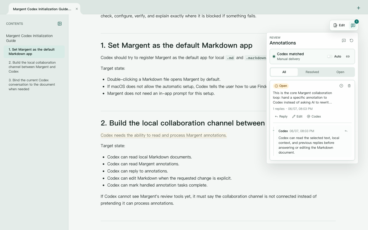Click the '1 replies' count text
Screen dimensions: 368x230
(279, 109)
